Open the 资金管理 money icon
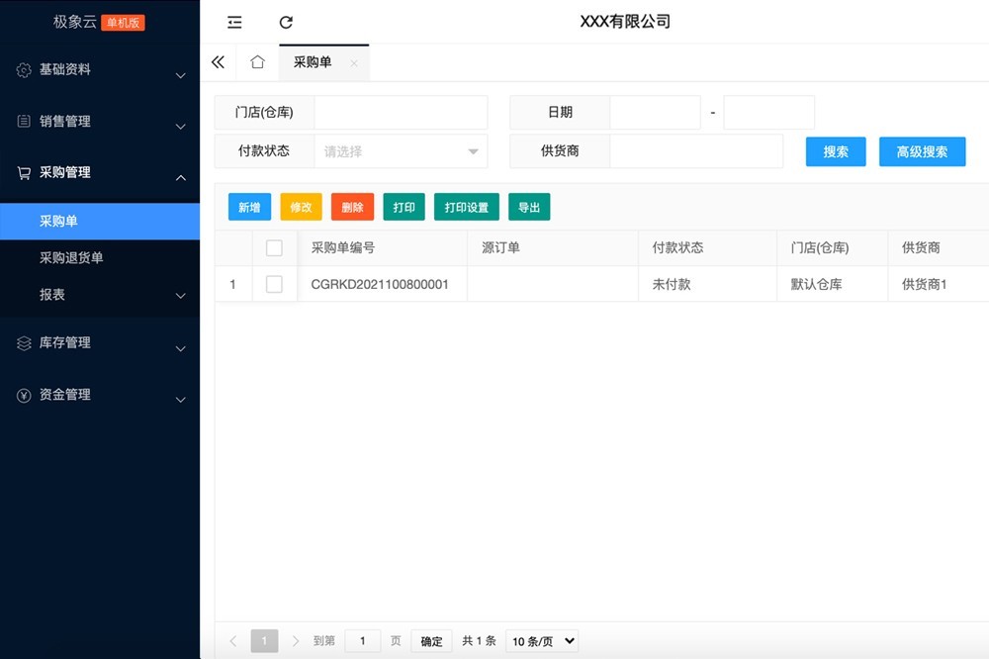This screenshot has height=659, width=989. pyautogui.click(x=22, y=395)
